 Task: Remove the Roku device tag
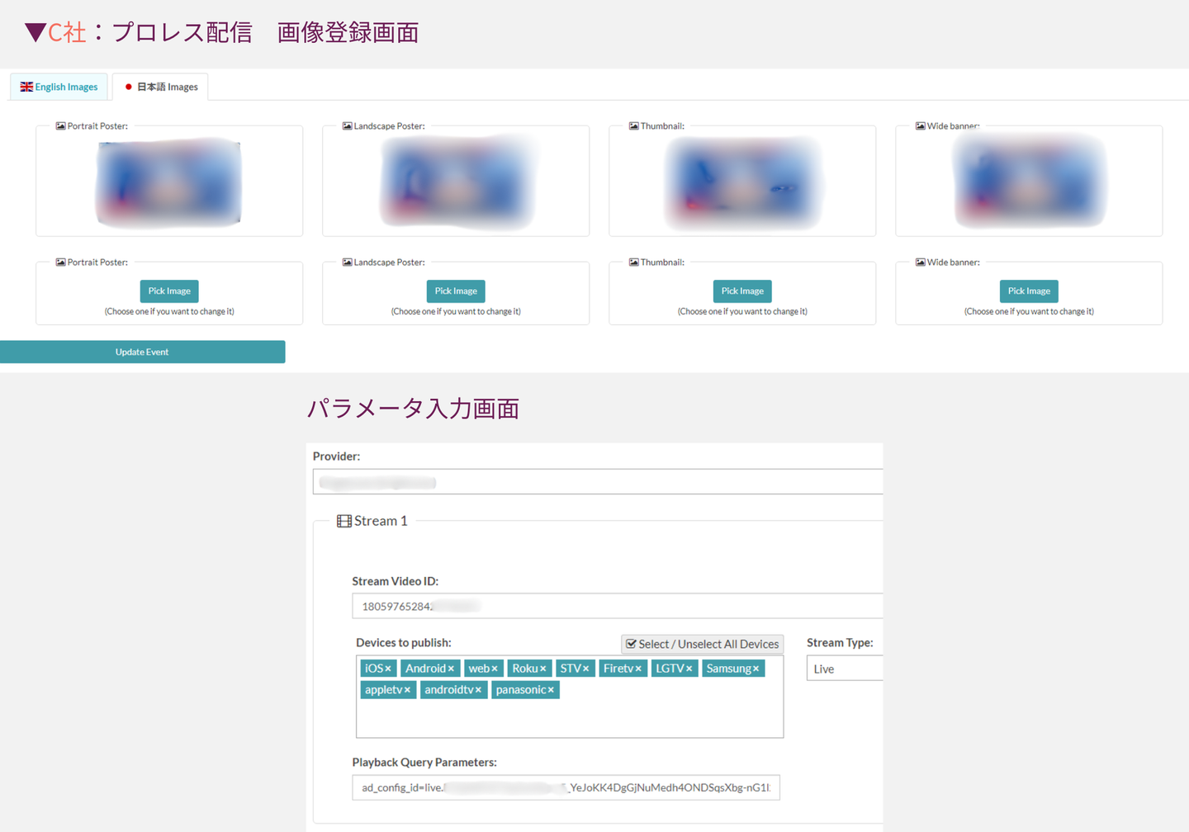[x=542, y=669]
